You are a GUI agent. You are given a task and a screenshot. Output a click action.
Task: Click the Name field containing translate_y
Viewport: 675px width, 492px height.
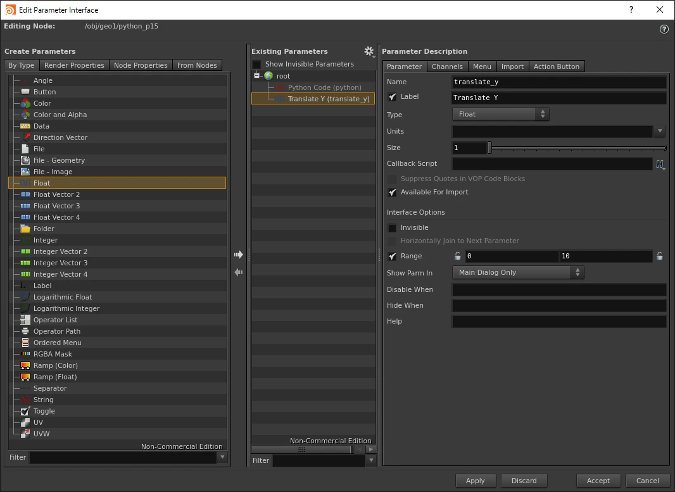558,82
